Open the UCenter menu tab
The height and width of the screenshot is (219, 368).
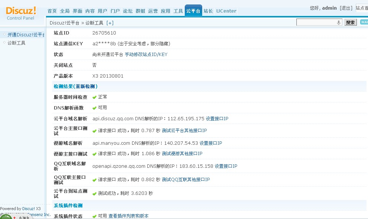point(226,11)
